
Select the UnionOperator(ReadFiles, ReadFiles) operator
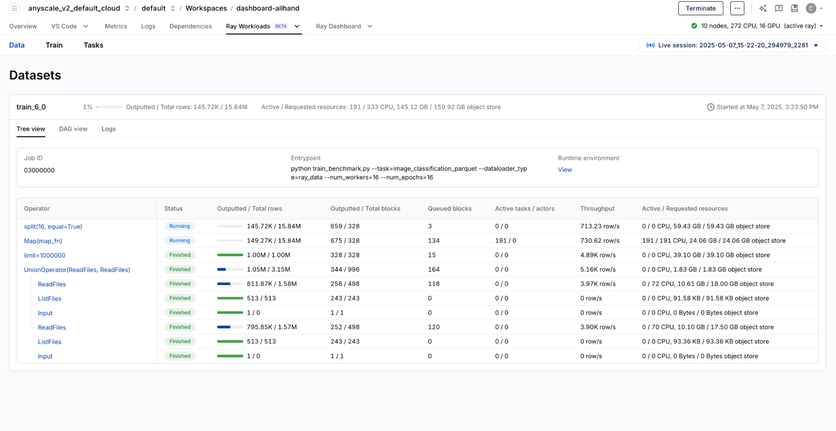[77, 270]
